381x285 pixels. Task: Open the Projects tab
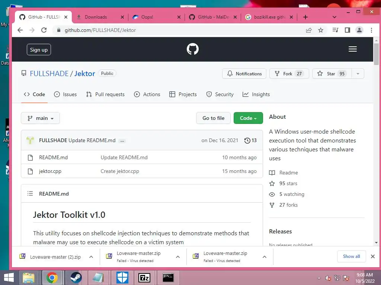coord(183,94)
